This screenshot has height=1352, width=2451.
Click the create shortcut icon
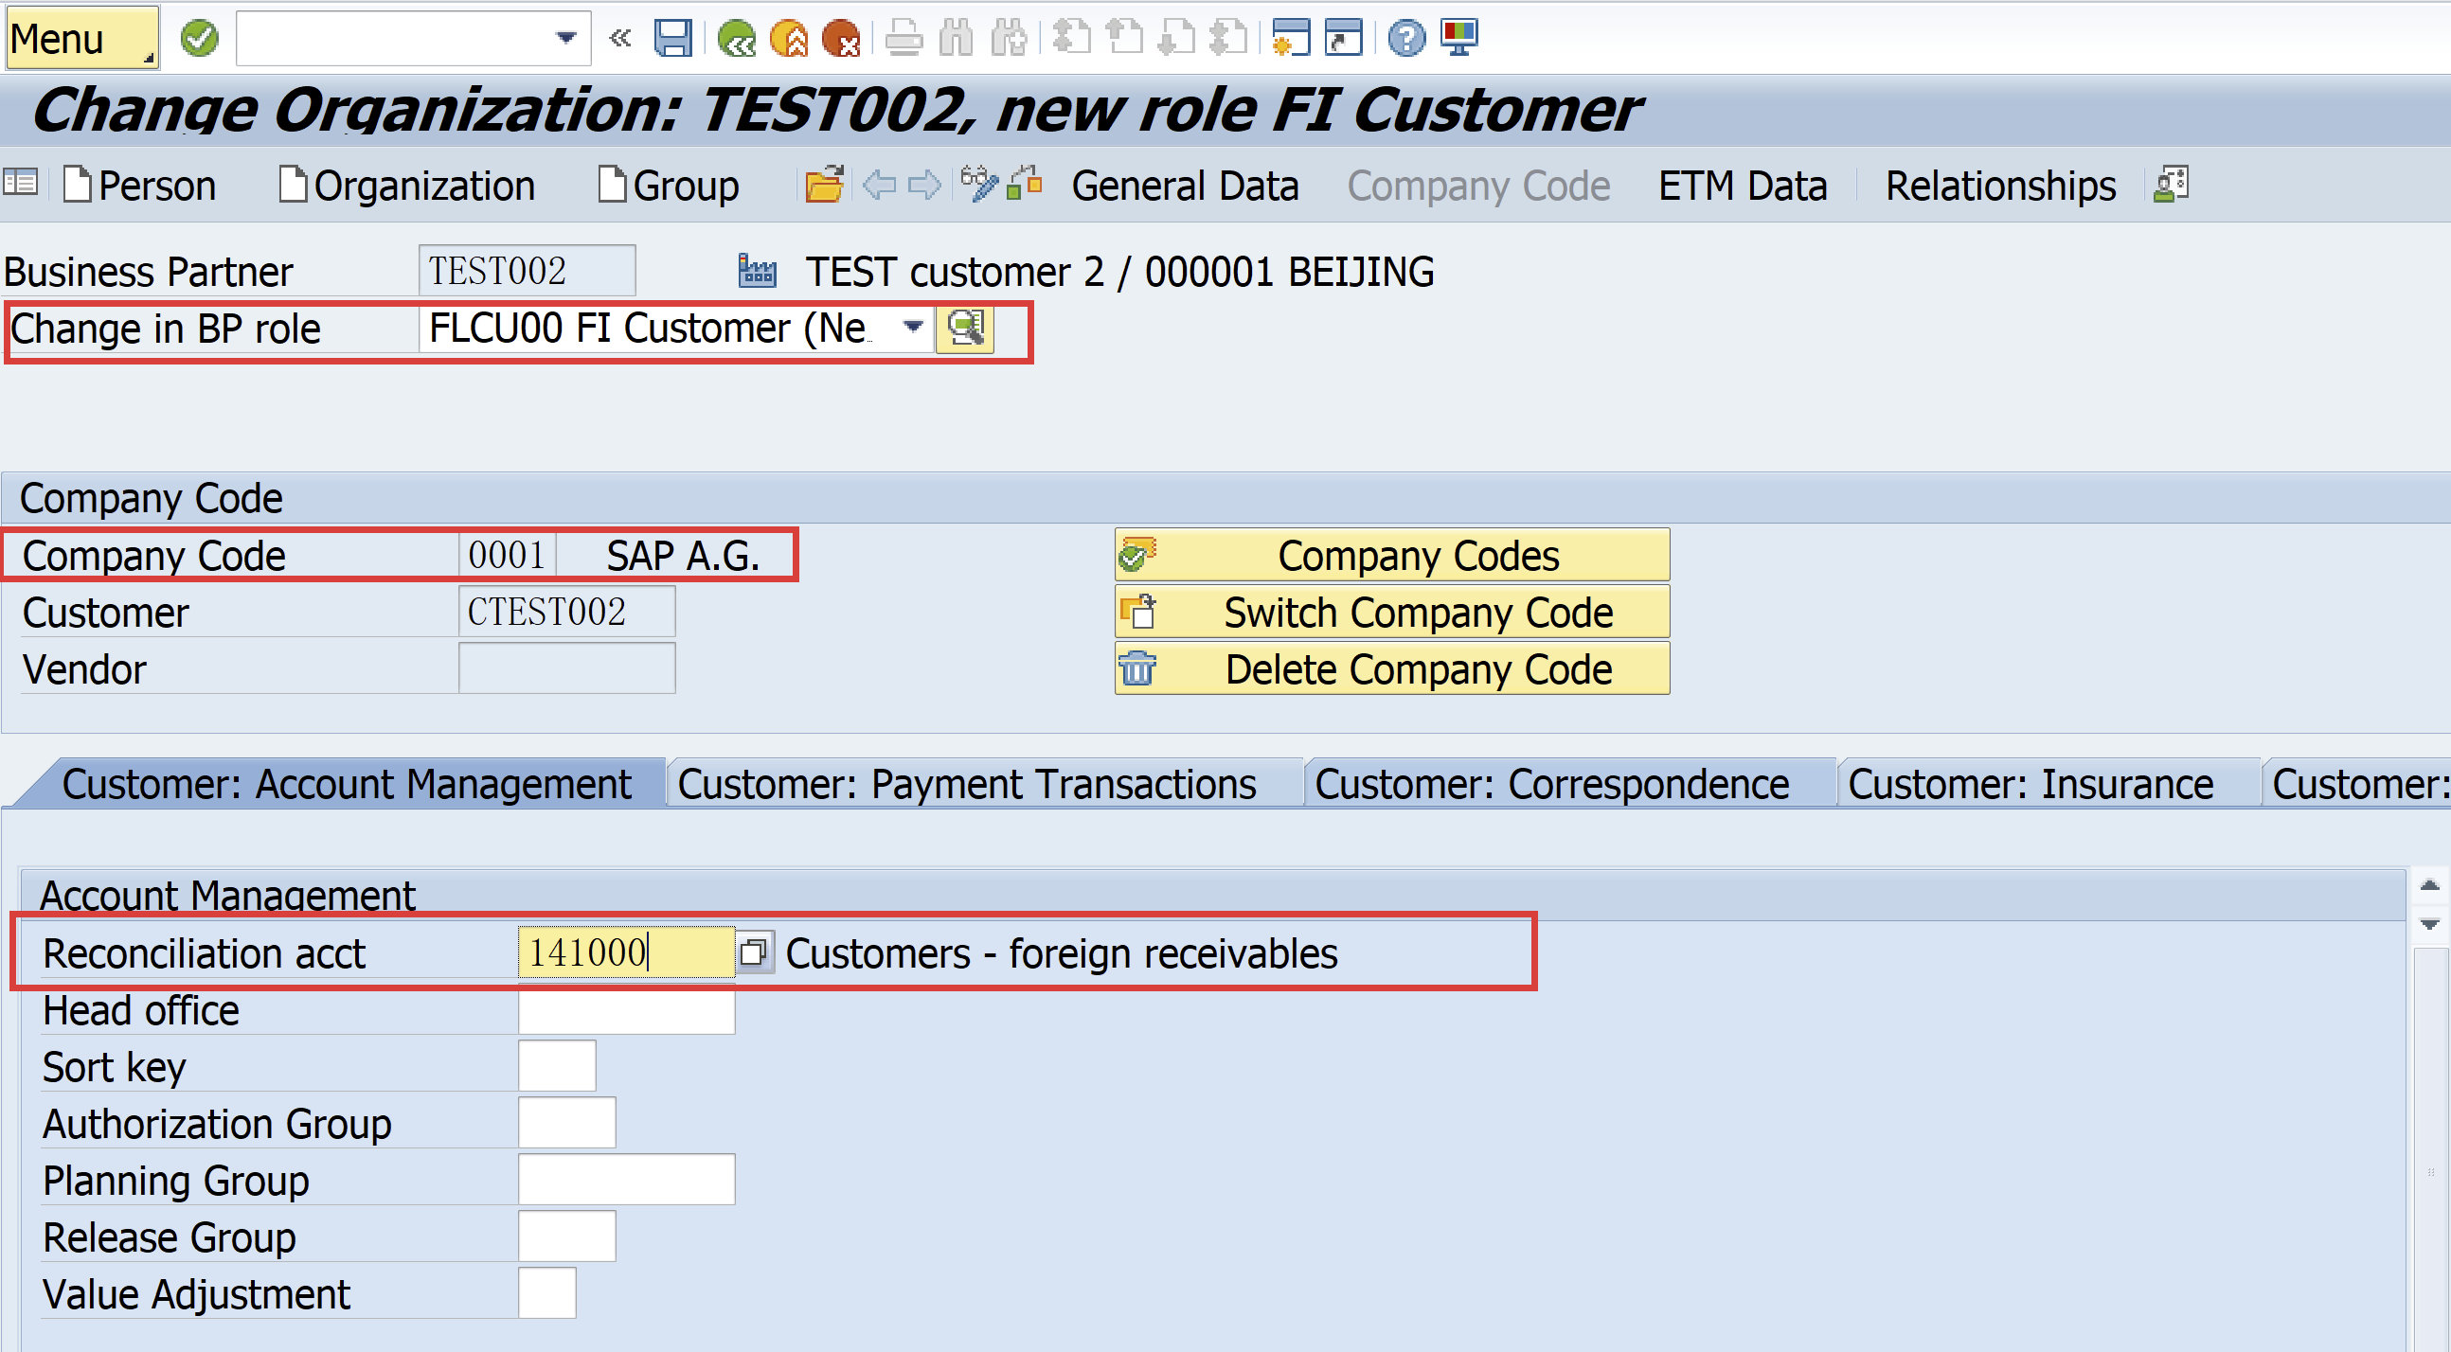click(x=1344, y=38)
